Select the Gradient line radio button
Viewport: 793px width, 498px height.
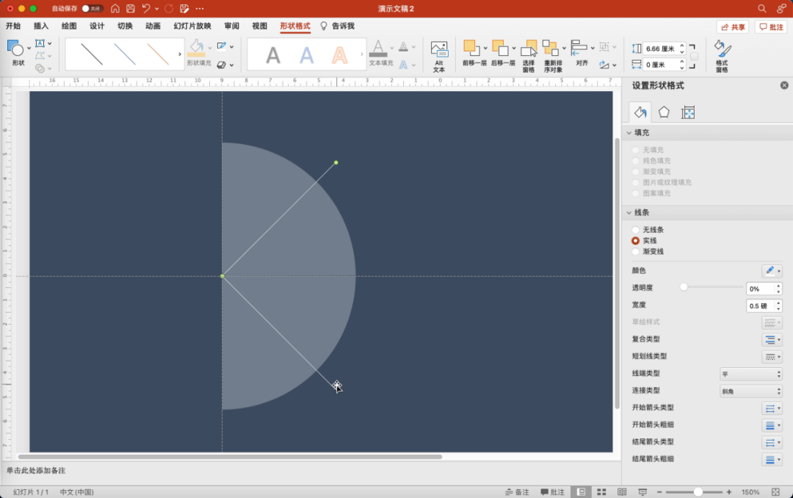(x=636, y=251)
